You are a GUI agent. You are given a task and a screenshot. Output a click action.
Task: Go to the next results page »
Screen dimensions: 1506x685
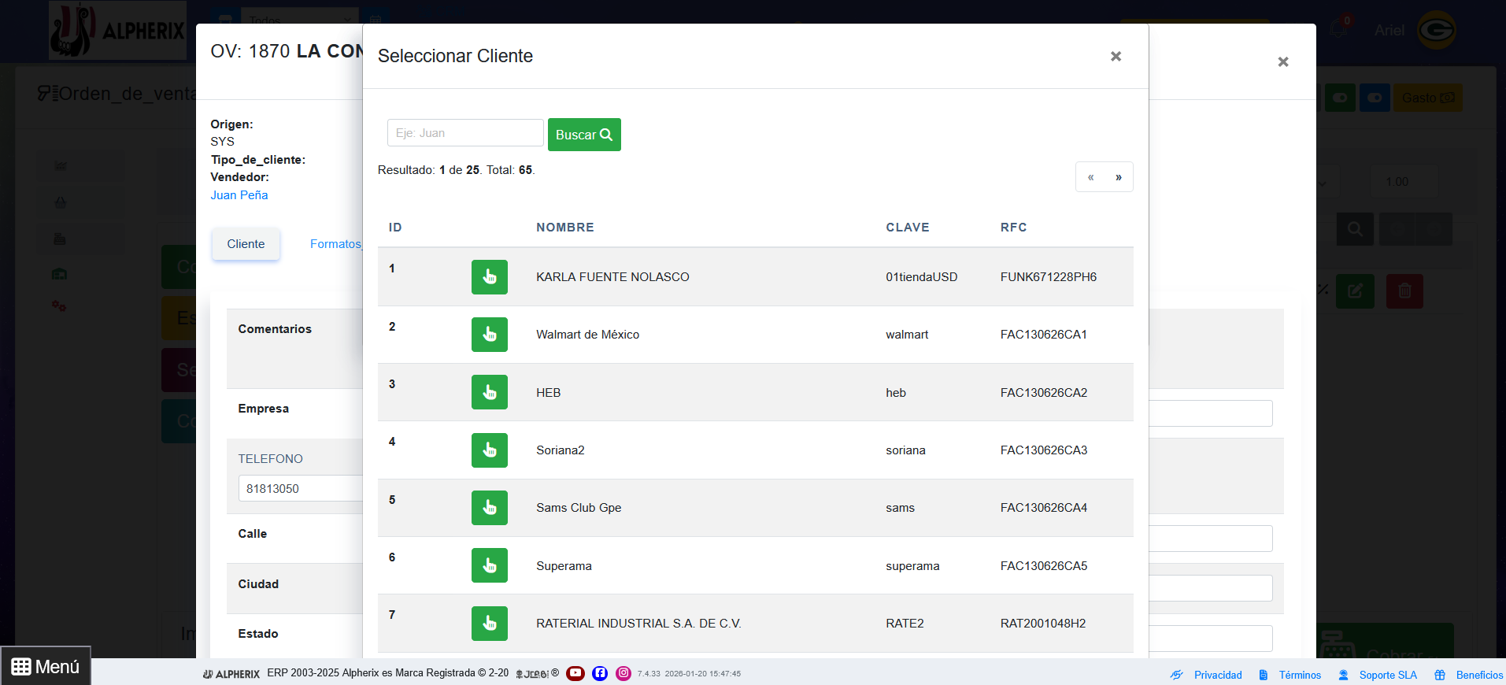coord(1119,177)
